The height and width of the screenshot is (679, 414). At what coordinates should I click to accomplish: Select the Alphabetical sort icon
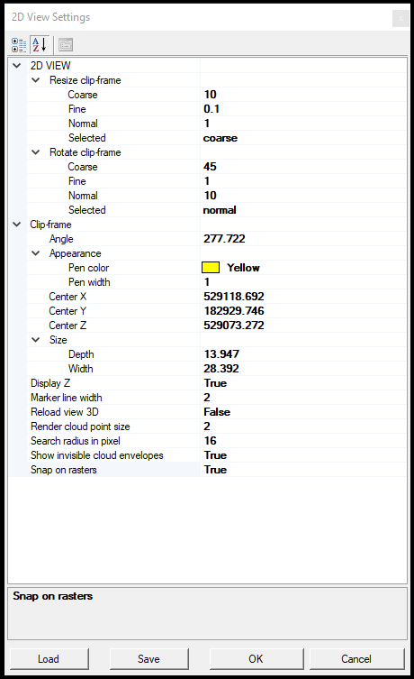pyautogui.click(x=40, y=44)
